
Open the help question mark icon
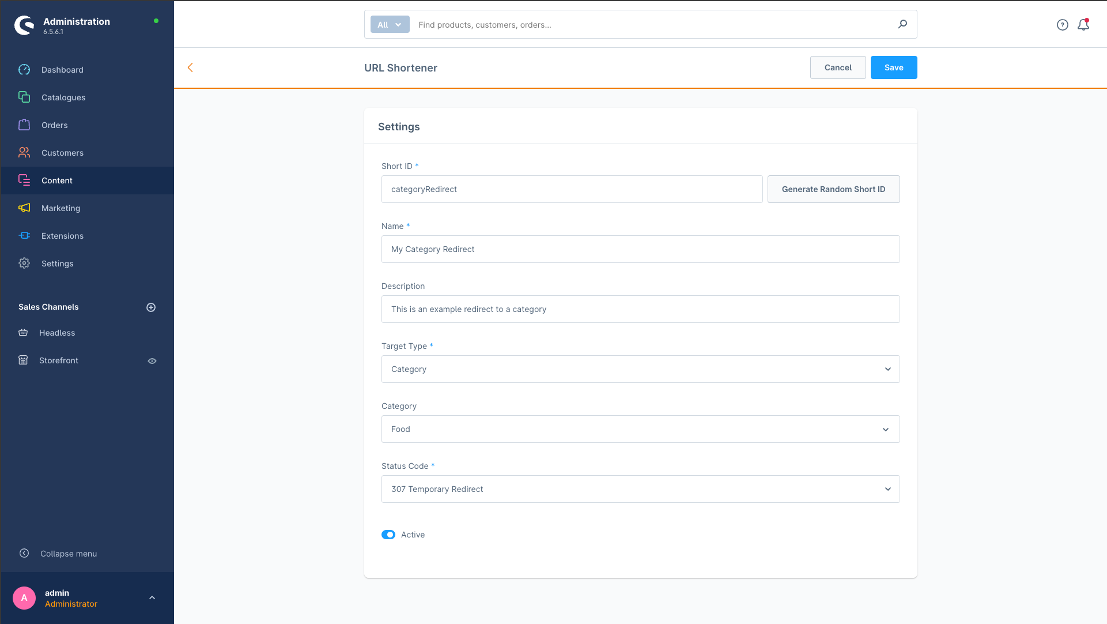click(x=1063, y=25)
